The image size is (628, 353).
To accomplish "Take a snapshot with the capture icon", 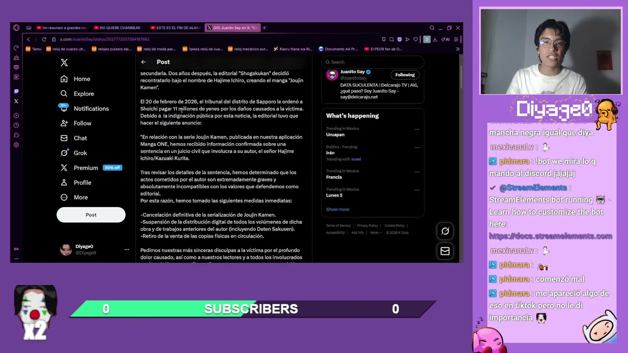I will (392, 39).
